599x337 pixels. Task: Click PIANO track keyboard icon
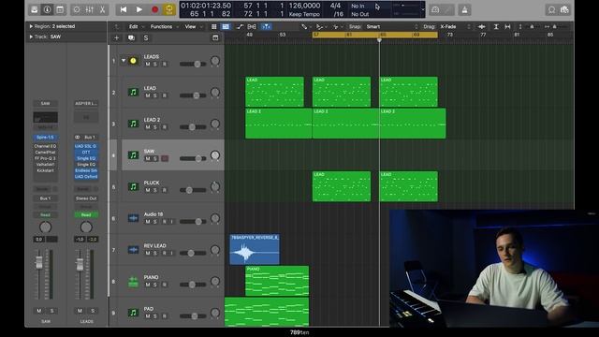click(x=133, y=282)
